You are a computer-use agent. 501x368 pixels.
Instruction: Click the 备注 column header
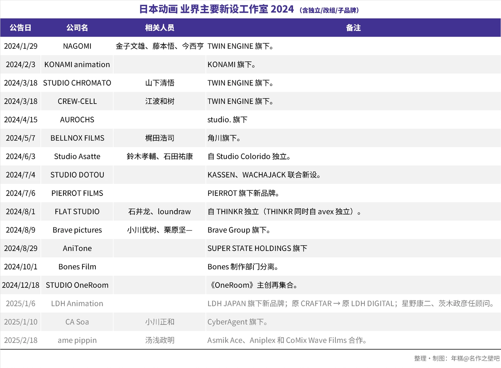[353, 28]
